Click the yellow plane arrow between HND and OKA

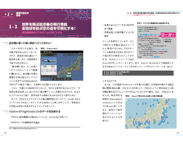(x=49, y=66)
